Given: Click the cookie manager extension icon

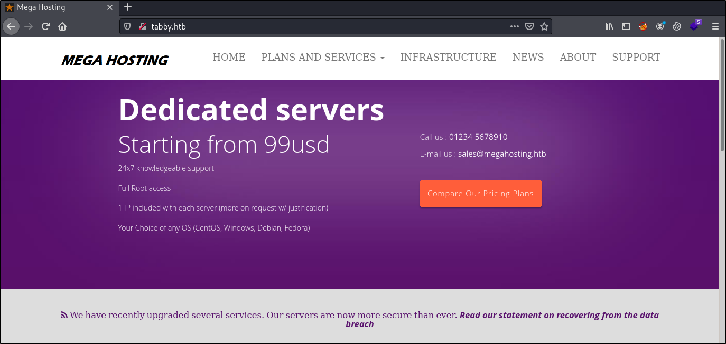Looking at the screenshot, I should pos(677,26).
